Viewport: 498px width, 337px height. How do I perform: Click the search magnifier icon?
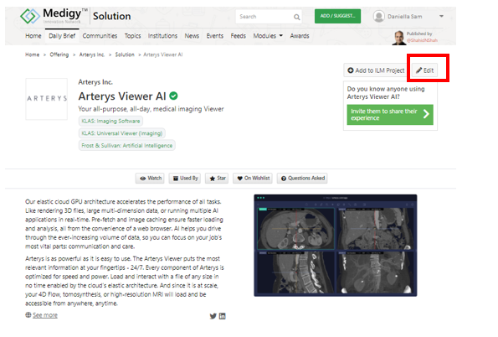pos(296,17)
